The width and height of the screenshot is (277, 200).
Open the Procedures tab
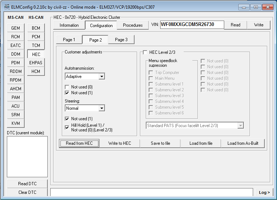click(x=133, y=25)
